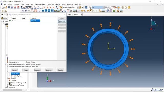Open the Load menu
The width and height of the screenshot is (164, 92).
[28, 4]
